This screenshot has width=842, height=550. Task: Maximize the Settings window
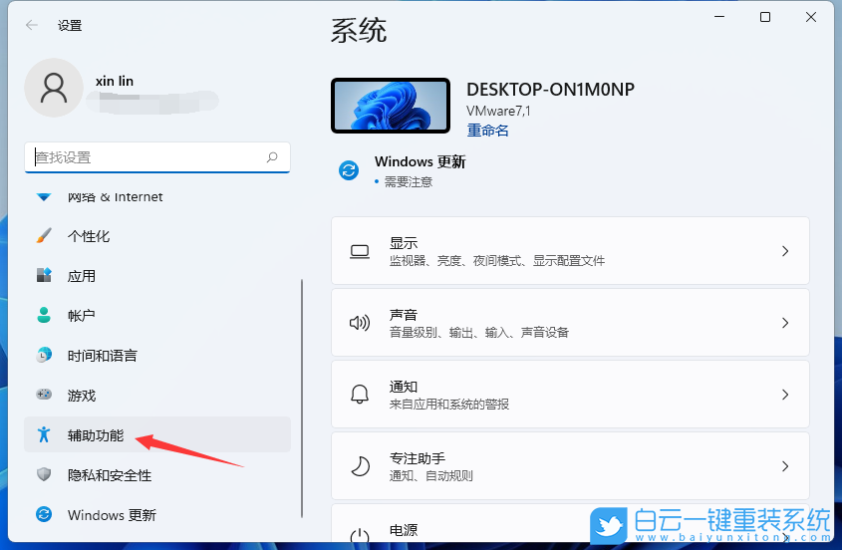pyautogui.click(x=765, y=17)
